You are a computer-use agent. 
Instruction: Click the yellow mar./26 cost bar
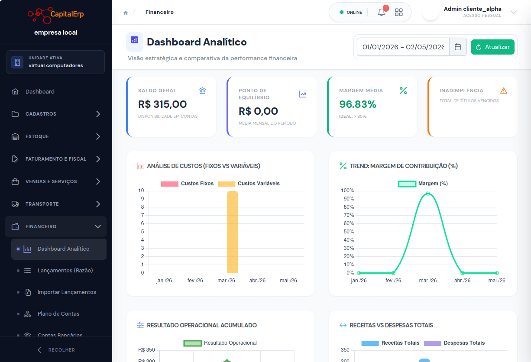[x=233, y=232]
